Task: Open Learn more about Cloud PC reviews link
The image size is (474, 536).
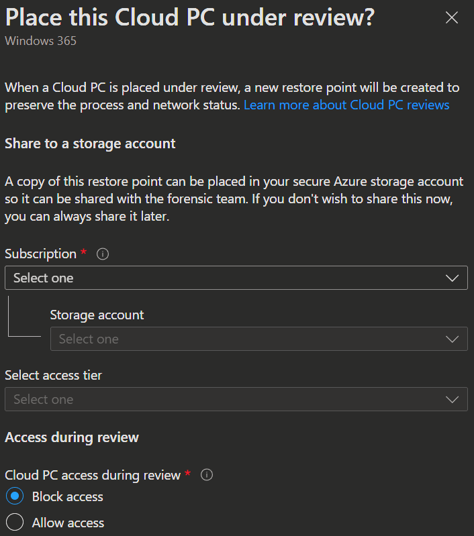Action: [x=346, y=105]
